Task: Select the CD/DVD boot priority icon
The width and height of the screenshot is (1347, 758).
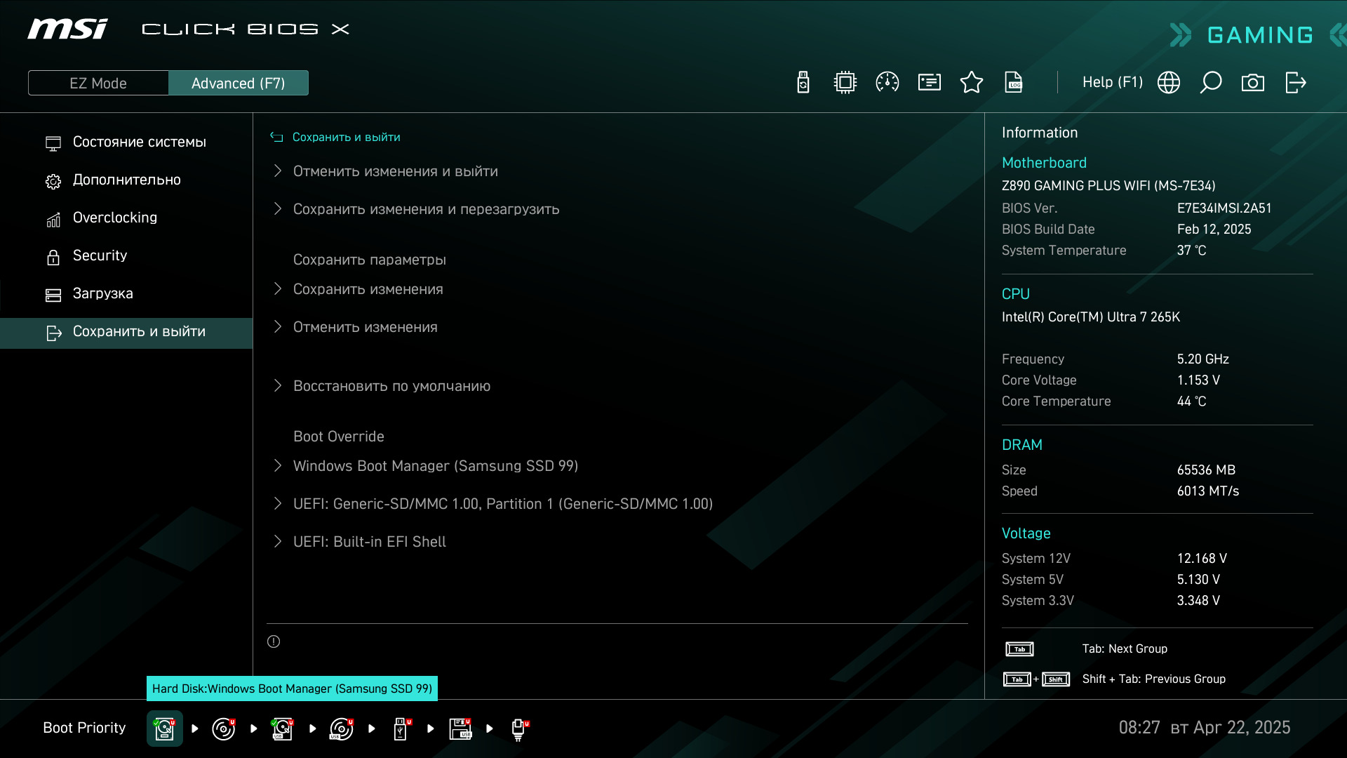Action: tap(223, 729)
